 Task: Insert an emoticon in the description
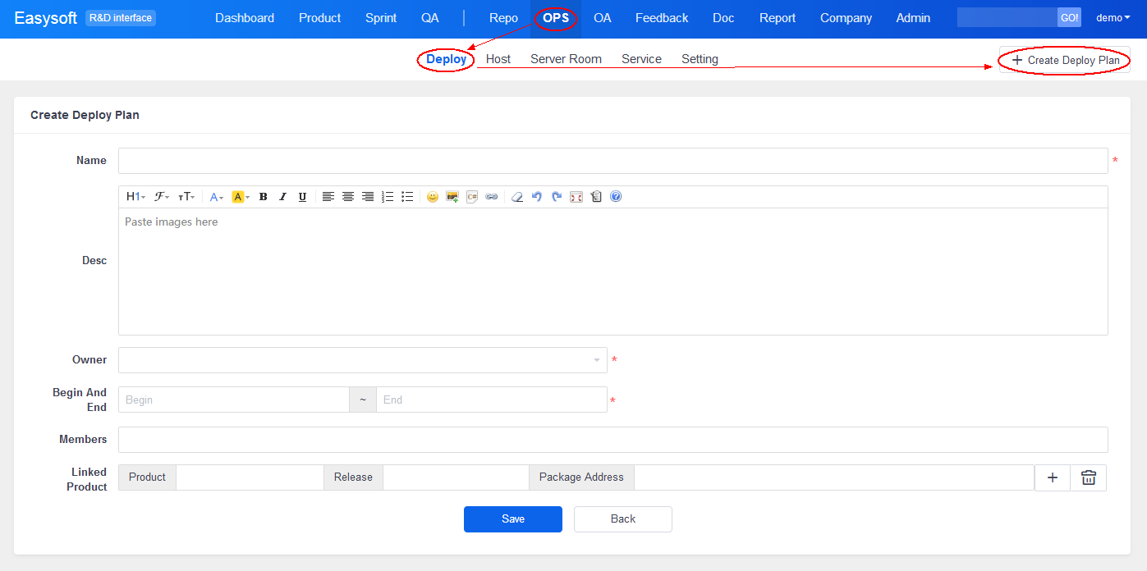click(x=433, y=197)
